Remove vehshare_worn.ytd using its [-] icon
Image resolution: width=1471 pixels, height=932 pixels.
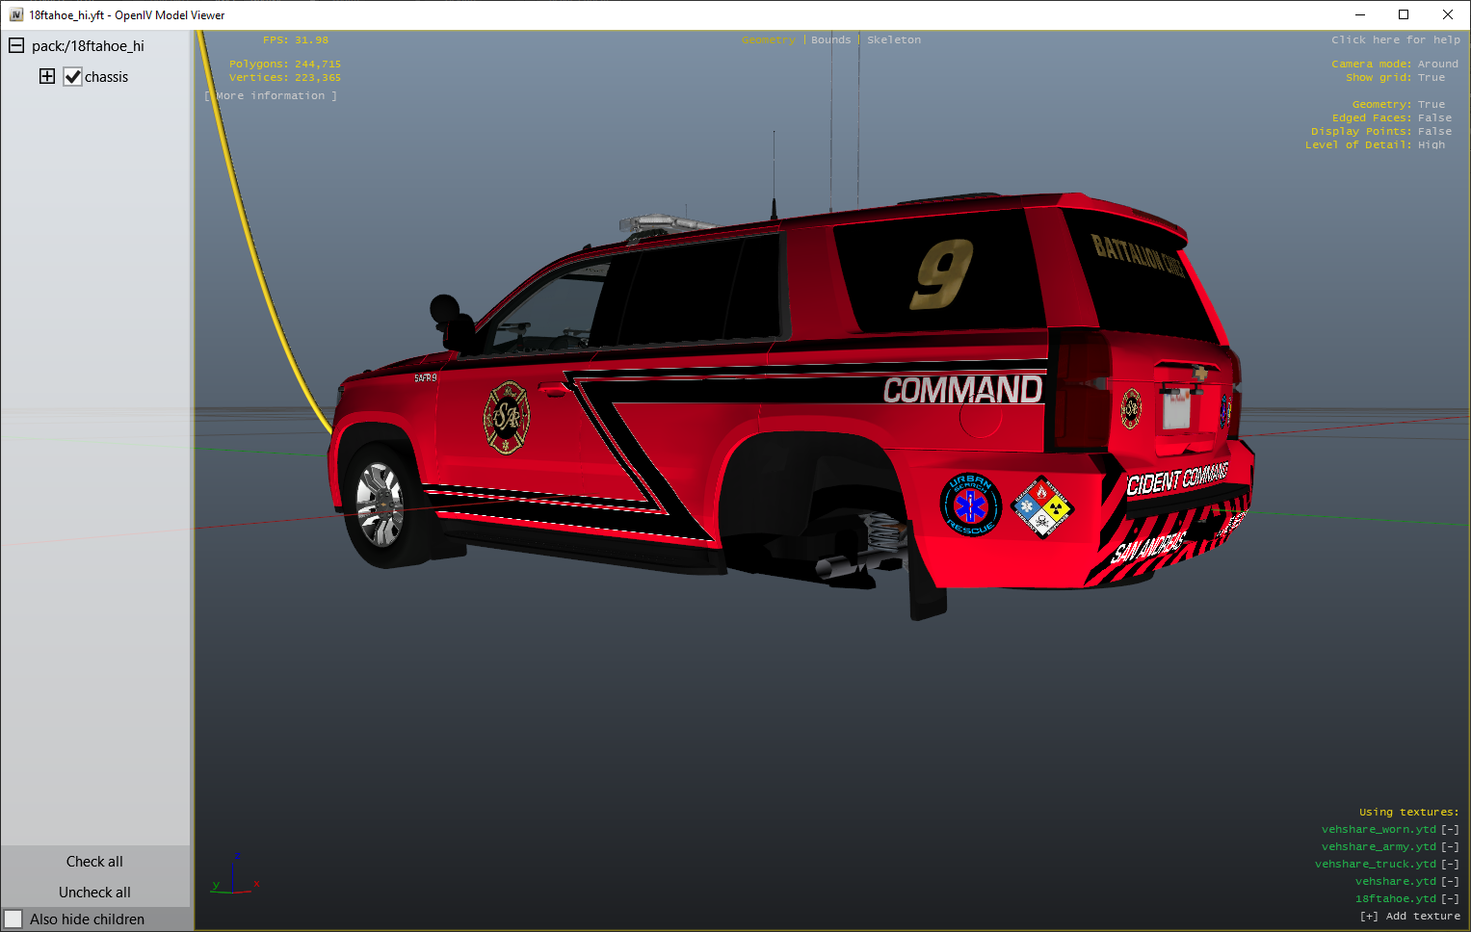[x=1450, y=829]
